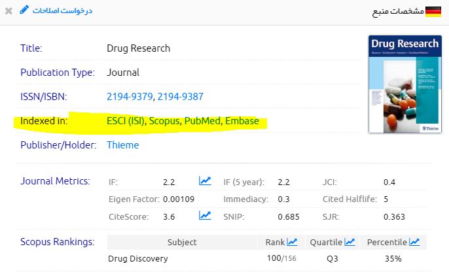Open the CiteScore trend chart icon
The width and height of the screenshot is (449, 272).
click(205, 216)
